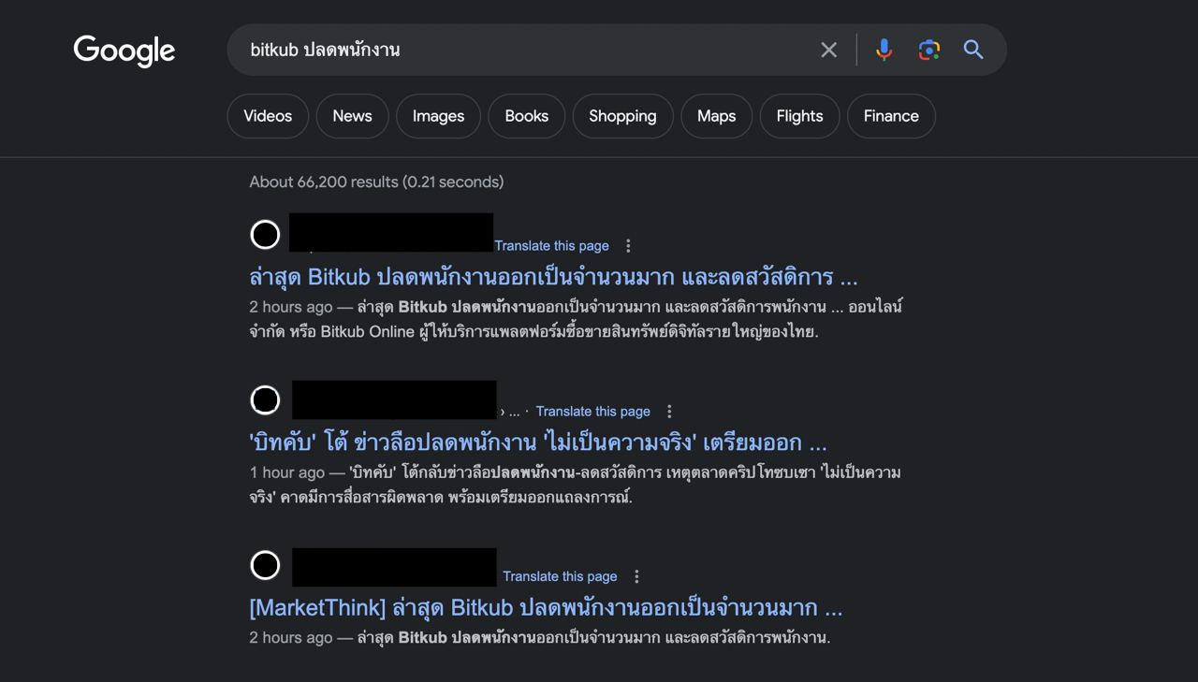Image resolution: width=1198 pixels, height=682 pixels.
Task: Switch to the Maps filter
Action: point(716,116)
